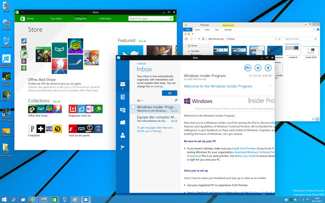Click more options dots at Mail bottom

tap(263, 194)
